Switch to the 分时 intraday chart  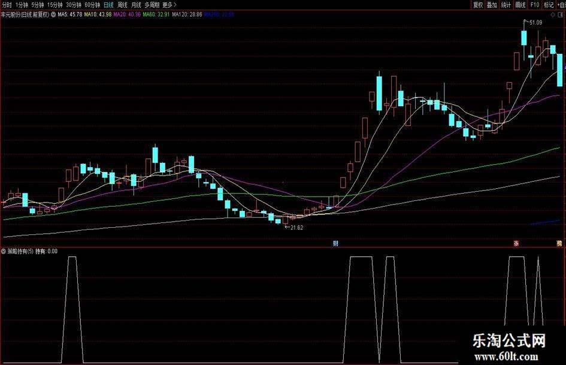(x=7, y=5)
